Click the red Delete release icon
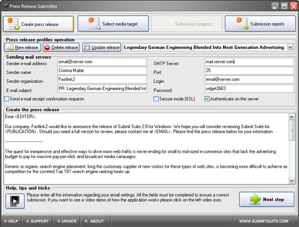This screenshot has width=299, height=227. (x=47, y=47)
